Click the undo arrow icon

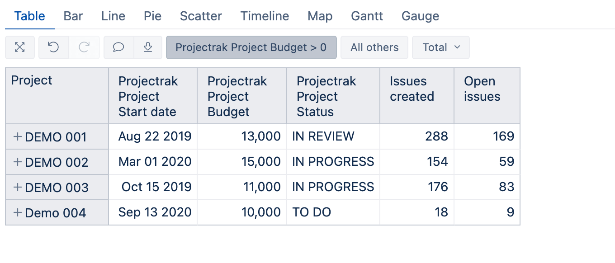(x=54, y=47)
